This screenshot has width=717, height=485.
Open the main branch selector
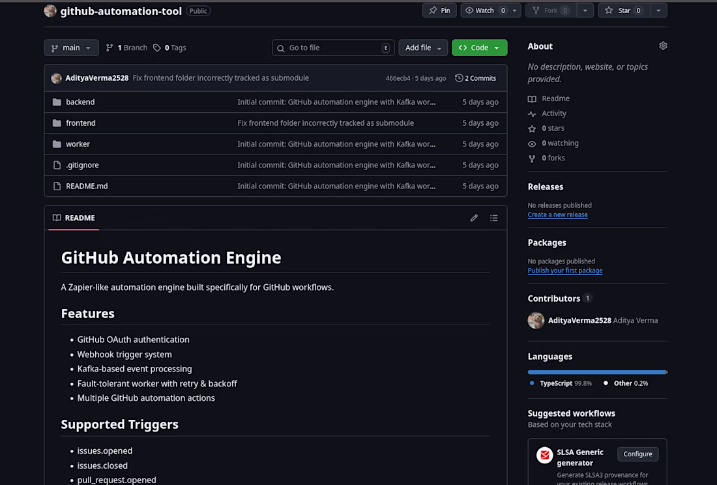71,48
